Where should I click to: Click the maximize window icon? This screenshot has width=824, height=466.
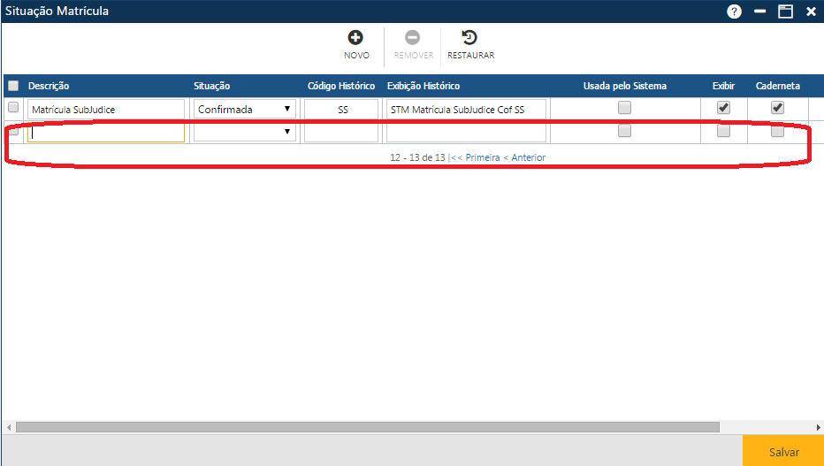click(x=784, y=11)
